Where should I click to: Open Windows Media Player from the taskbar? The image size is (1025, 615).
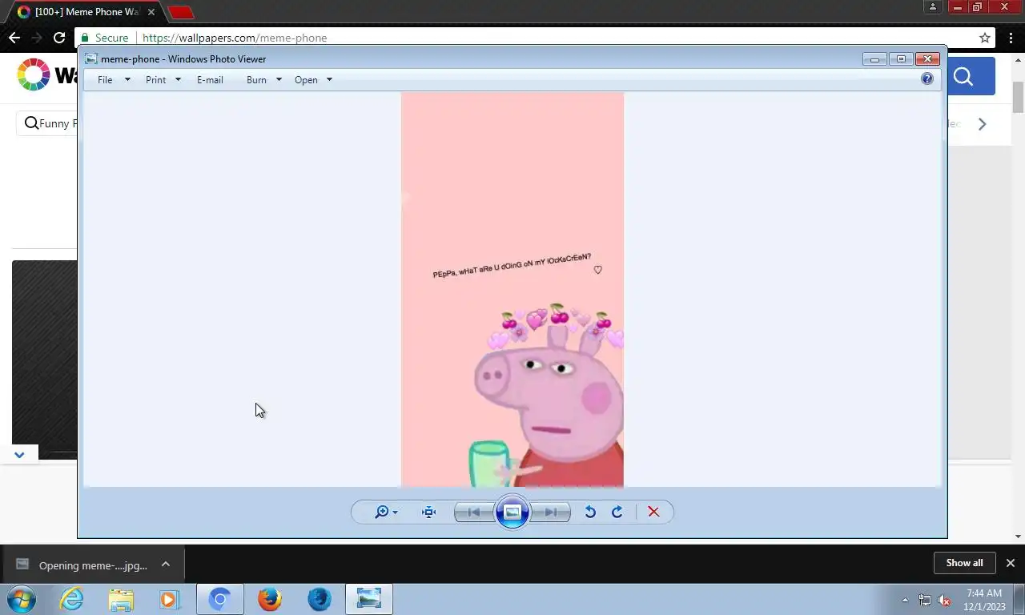click(170, 599)
